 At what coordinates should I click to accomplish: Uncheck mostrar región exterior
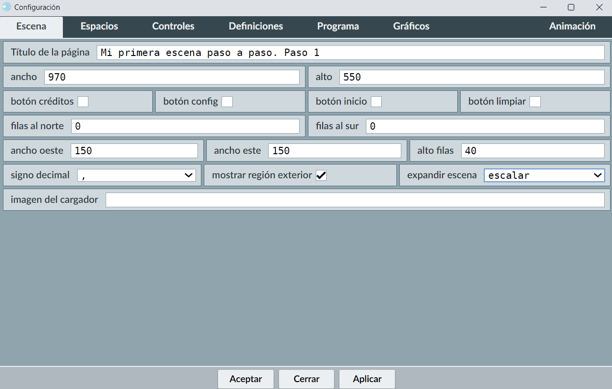point(321,175)
